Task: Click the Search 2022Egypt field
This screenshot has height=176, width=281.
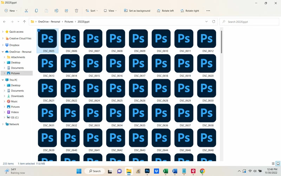Action: point(249,22)
